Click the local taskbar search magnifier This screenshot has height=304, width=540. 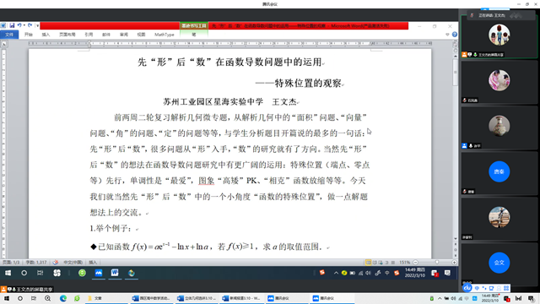tap(47, 298)
